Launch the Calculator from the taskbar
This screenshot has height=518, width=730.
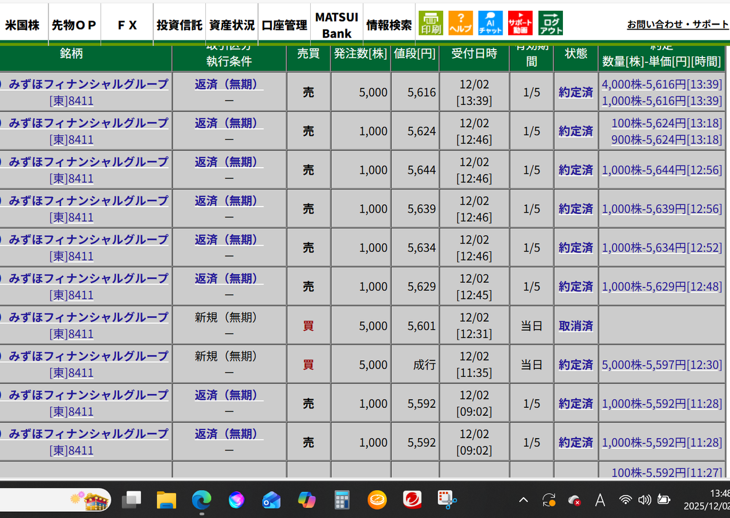tap(341, 500)
